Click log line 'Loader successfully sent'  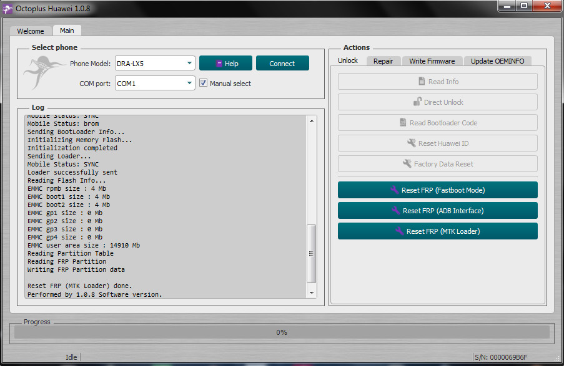pos(72,173)
